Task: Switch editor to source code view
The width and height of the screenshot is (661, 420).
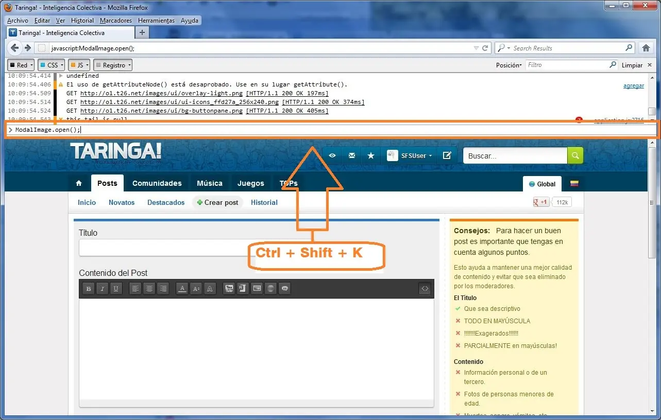Action: pos(425,289)
